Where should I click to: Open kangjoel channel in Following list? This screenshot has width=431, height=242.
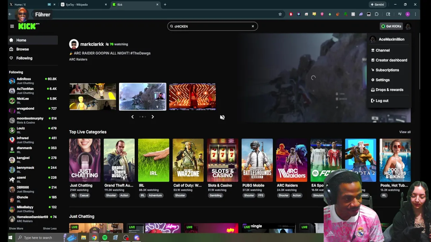click(x=33, y=160)
